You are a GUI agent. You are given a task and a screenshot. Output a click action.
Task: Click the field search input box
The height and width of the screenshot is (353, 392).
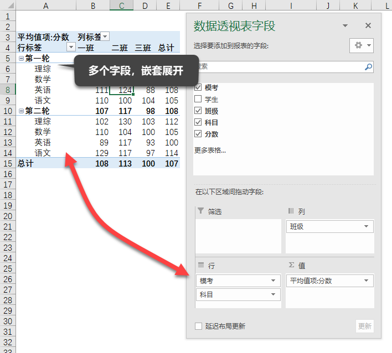[x=277, y=67]
